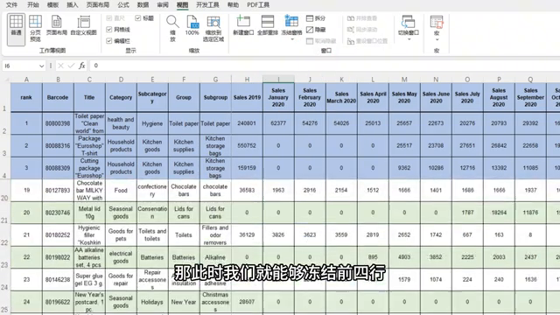Select row 20 header
The image size is (560, 315).
[5, 191]
